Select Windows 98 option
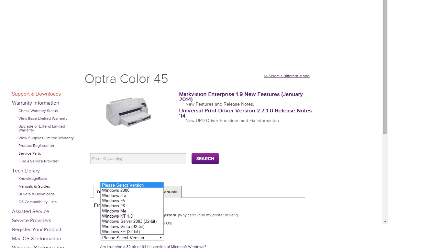The height and width of the screenshot is (248, 442). tap(132, 206)
